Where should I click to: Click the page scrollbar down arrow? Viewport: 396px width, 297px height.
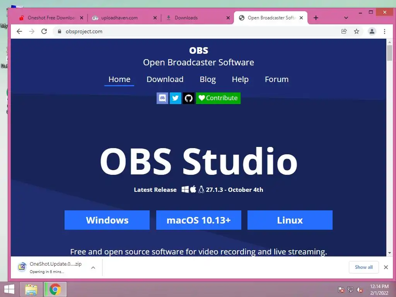(x=389, y=253)
